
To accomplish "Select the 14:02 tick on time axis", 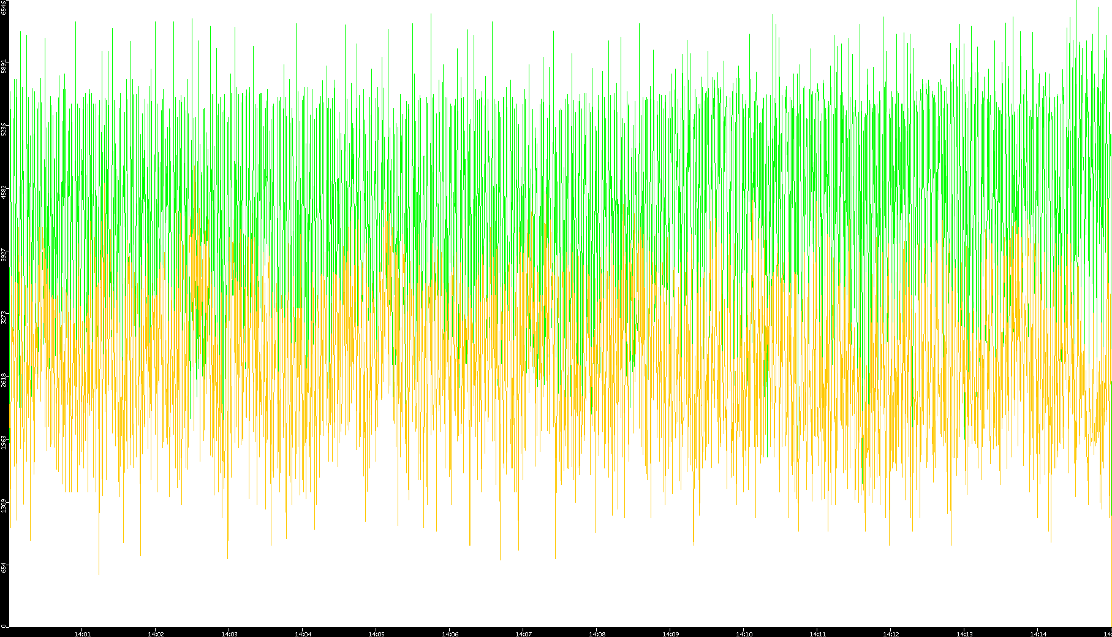I will (x=156, y=633).
